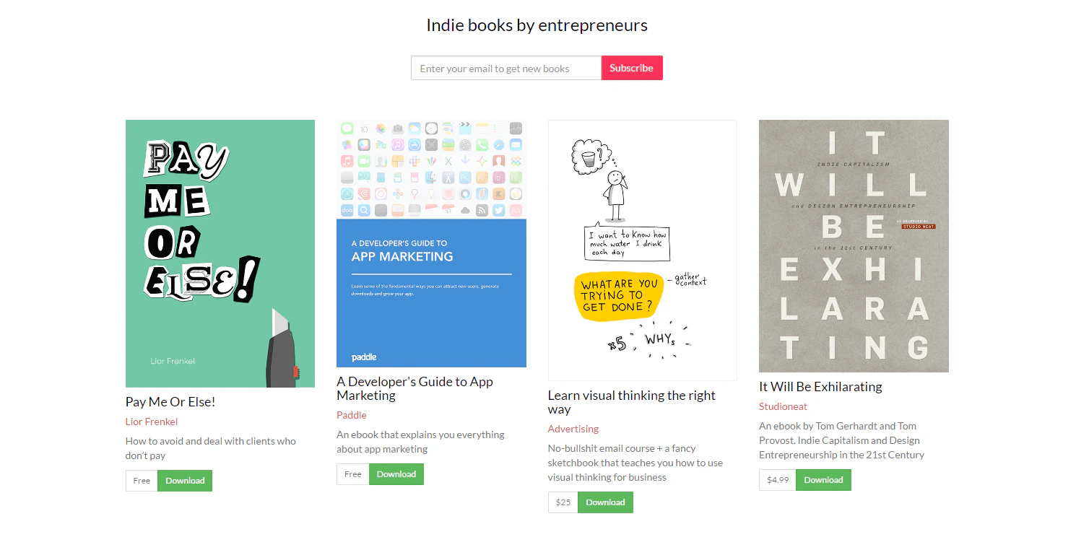Download the Pay Me Or Else! book
This screenshot has width=1076, height=537.
pos(185,481)
